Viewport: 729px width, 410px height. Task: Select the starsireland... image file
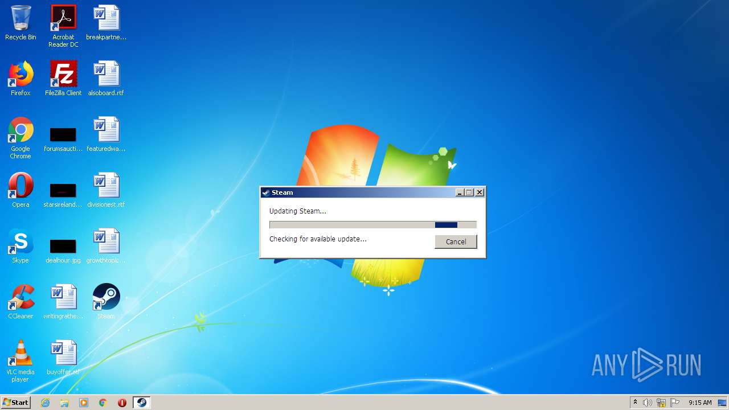coord(63,195)
